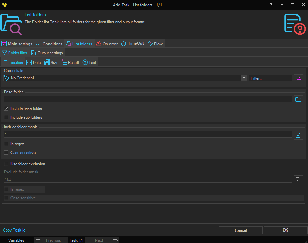Viewport: 308px width, 243px height.
Task: Go to previous task with left arrow
Action: point(37,240)
